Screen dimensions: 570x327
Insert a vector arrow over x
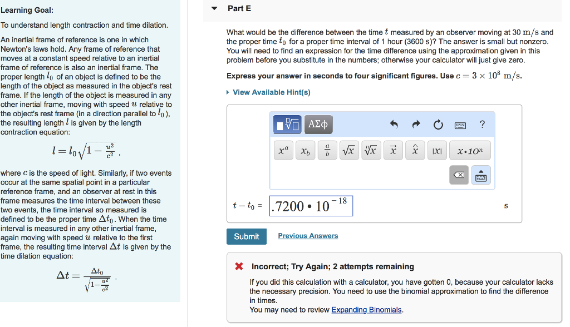point(393,150)
